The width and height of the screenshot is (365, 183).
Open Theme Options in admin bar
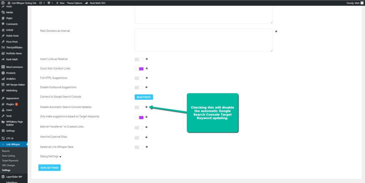coord(74,3)
